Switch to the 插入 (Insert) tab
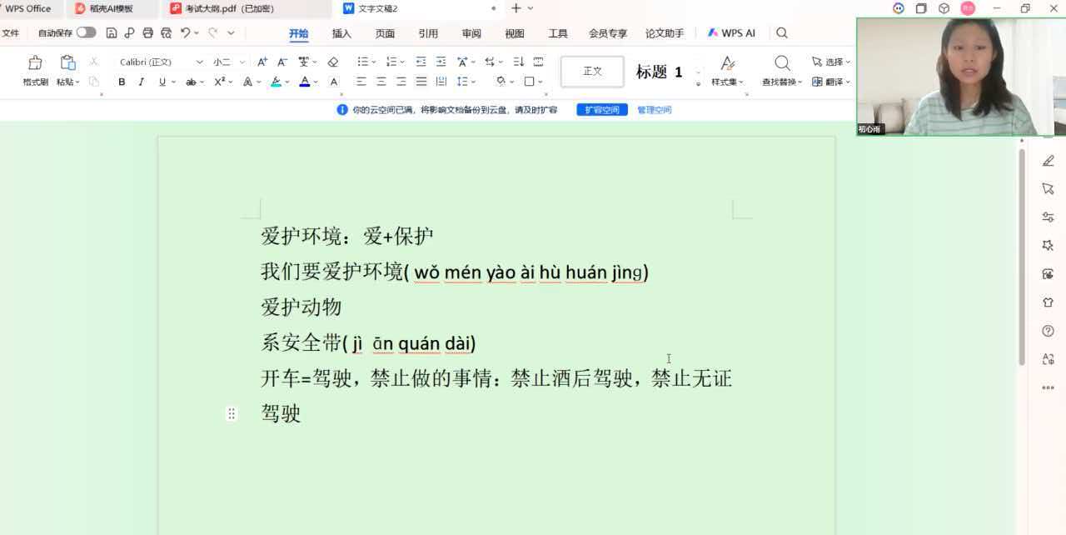 pyautogui.click(x=341, y=33)
